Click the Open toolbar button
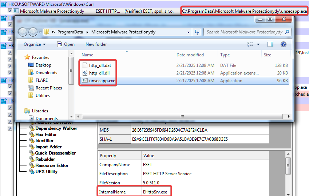 (x=66, y=44)
